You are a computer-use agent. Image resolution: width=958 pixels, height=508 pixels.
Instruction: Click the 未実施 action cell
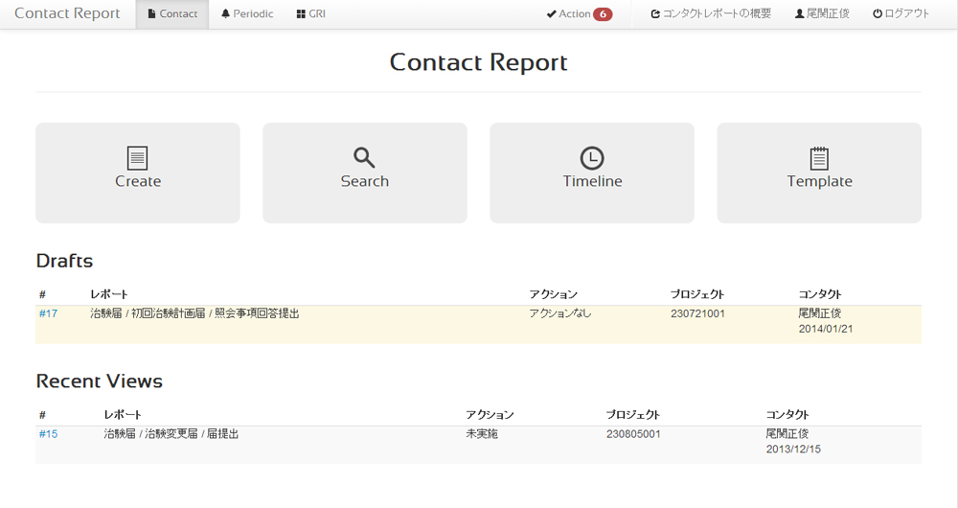click(482, 434)
